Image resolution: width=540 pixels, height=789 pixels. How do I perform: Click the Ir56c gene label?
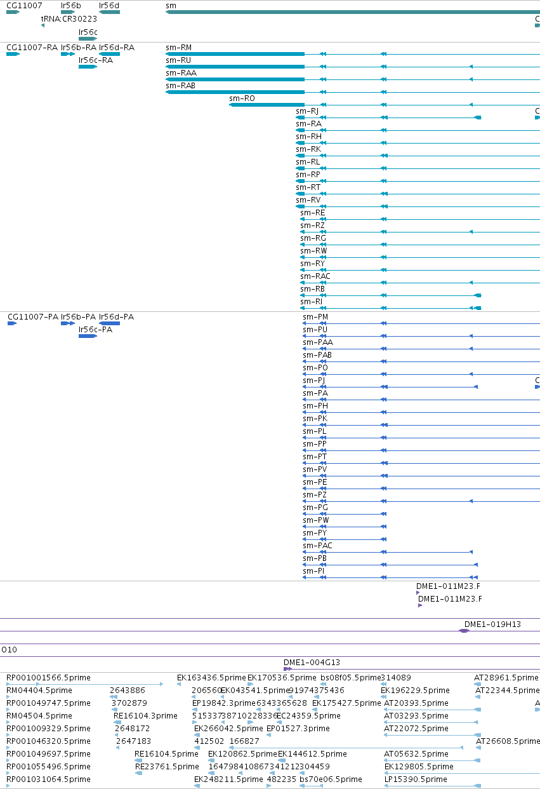[x=88, y=32]
